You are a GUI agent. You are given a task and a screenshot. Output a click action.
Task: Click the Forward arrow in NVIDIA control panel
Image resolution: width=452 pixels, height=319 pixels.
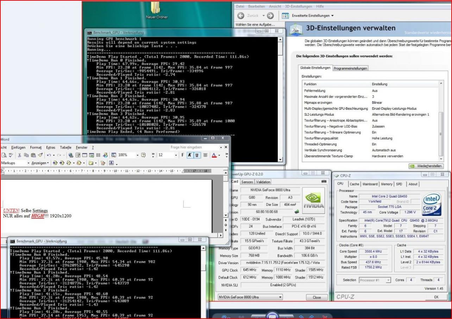click(270, 15)
